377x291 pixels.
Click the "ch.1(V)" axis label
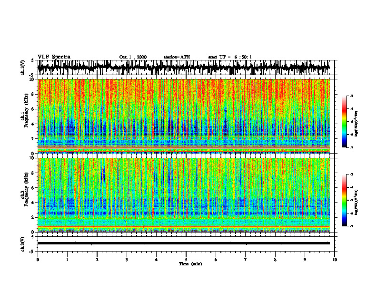click(x=23, y=68)
